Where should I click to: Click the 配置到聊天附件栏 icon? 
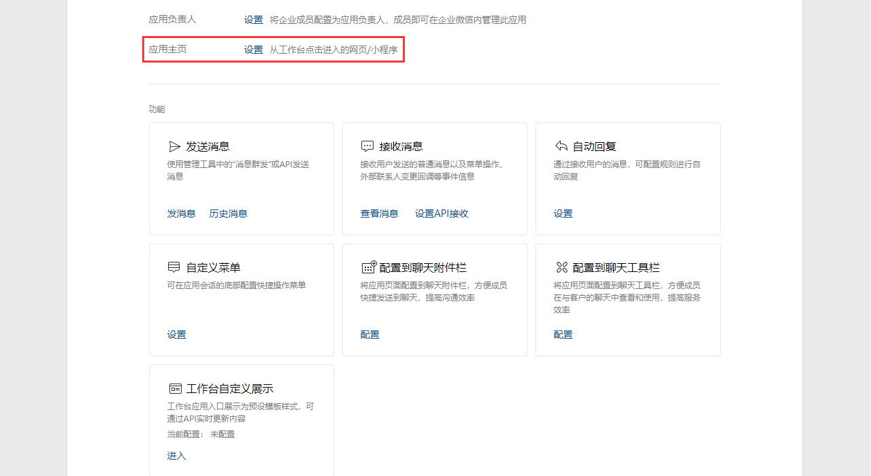(368, 267)
